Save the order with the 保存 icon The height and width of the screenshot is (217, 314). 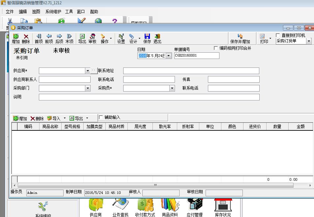pos(147,36)
